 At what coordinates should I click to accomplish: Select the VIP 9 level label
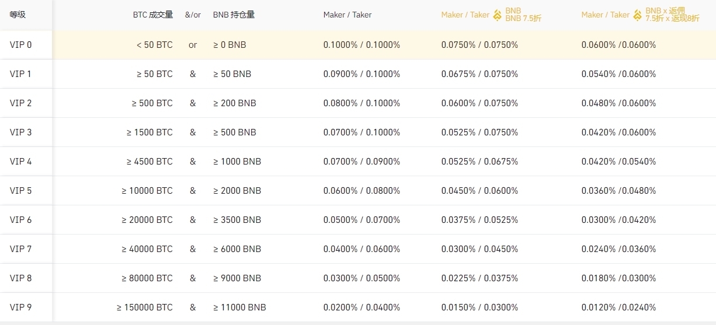point(21,307)
